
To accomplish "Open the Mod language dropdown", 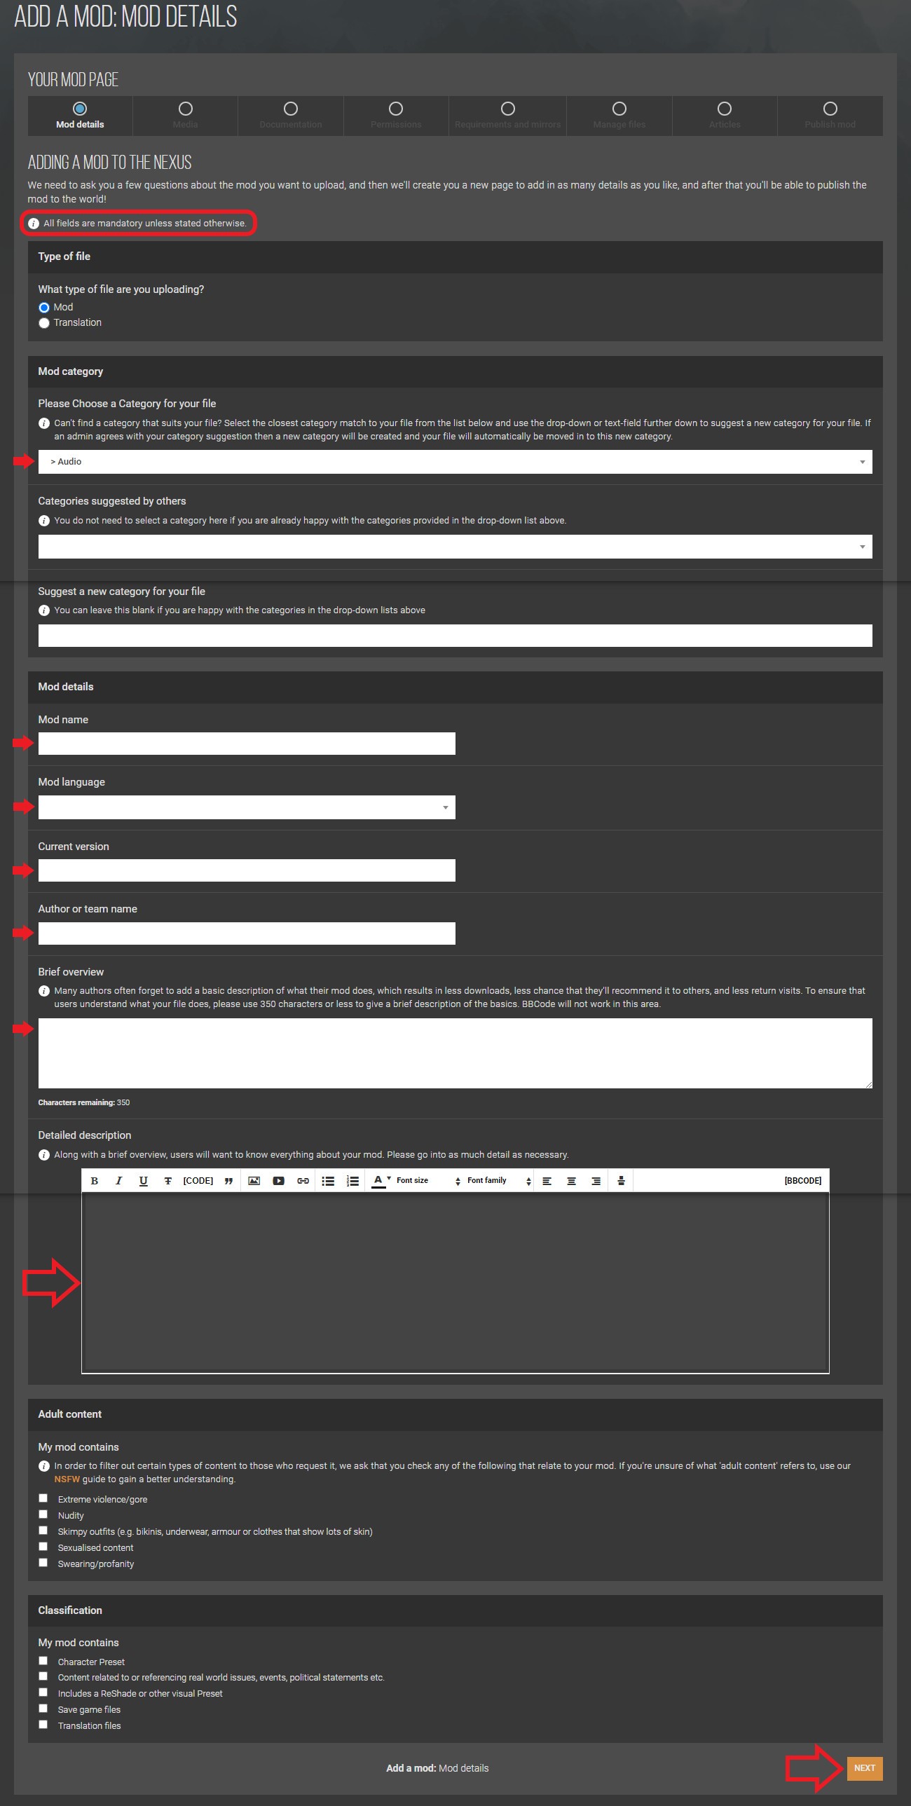I will pos(247,807).
